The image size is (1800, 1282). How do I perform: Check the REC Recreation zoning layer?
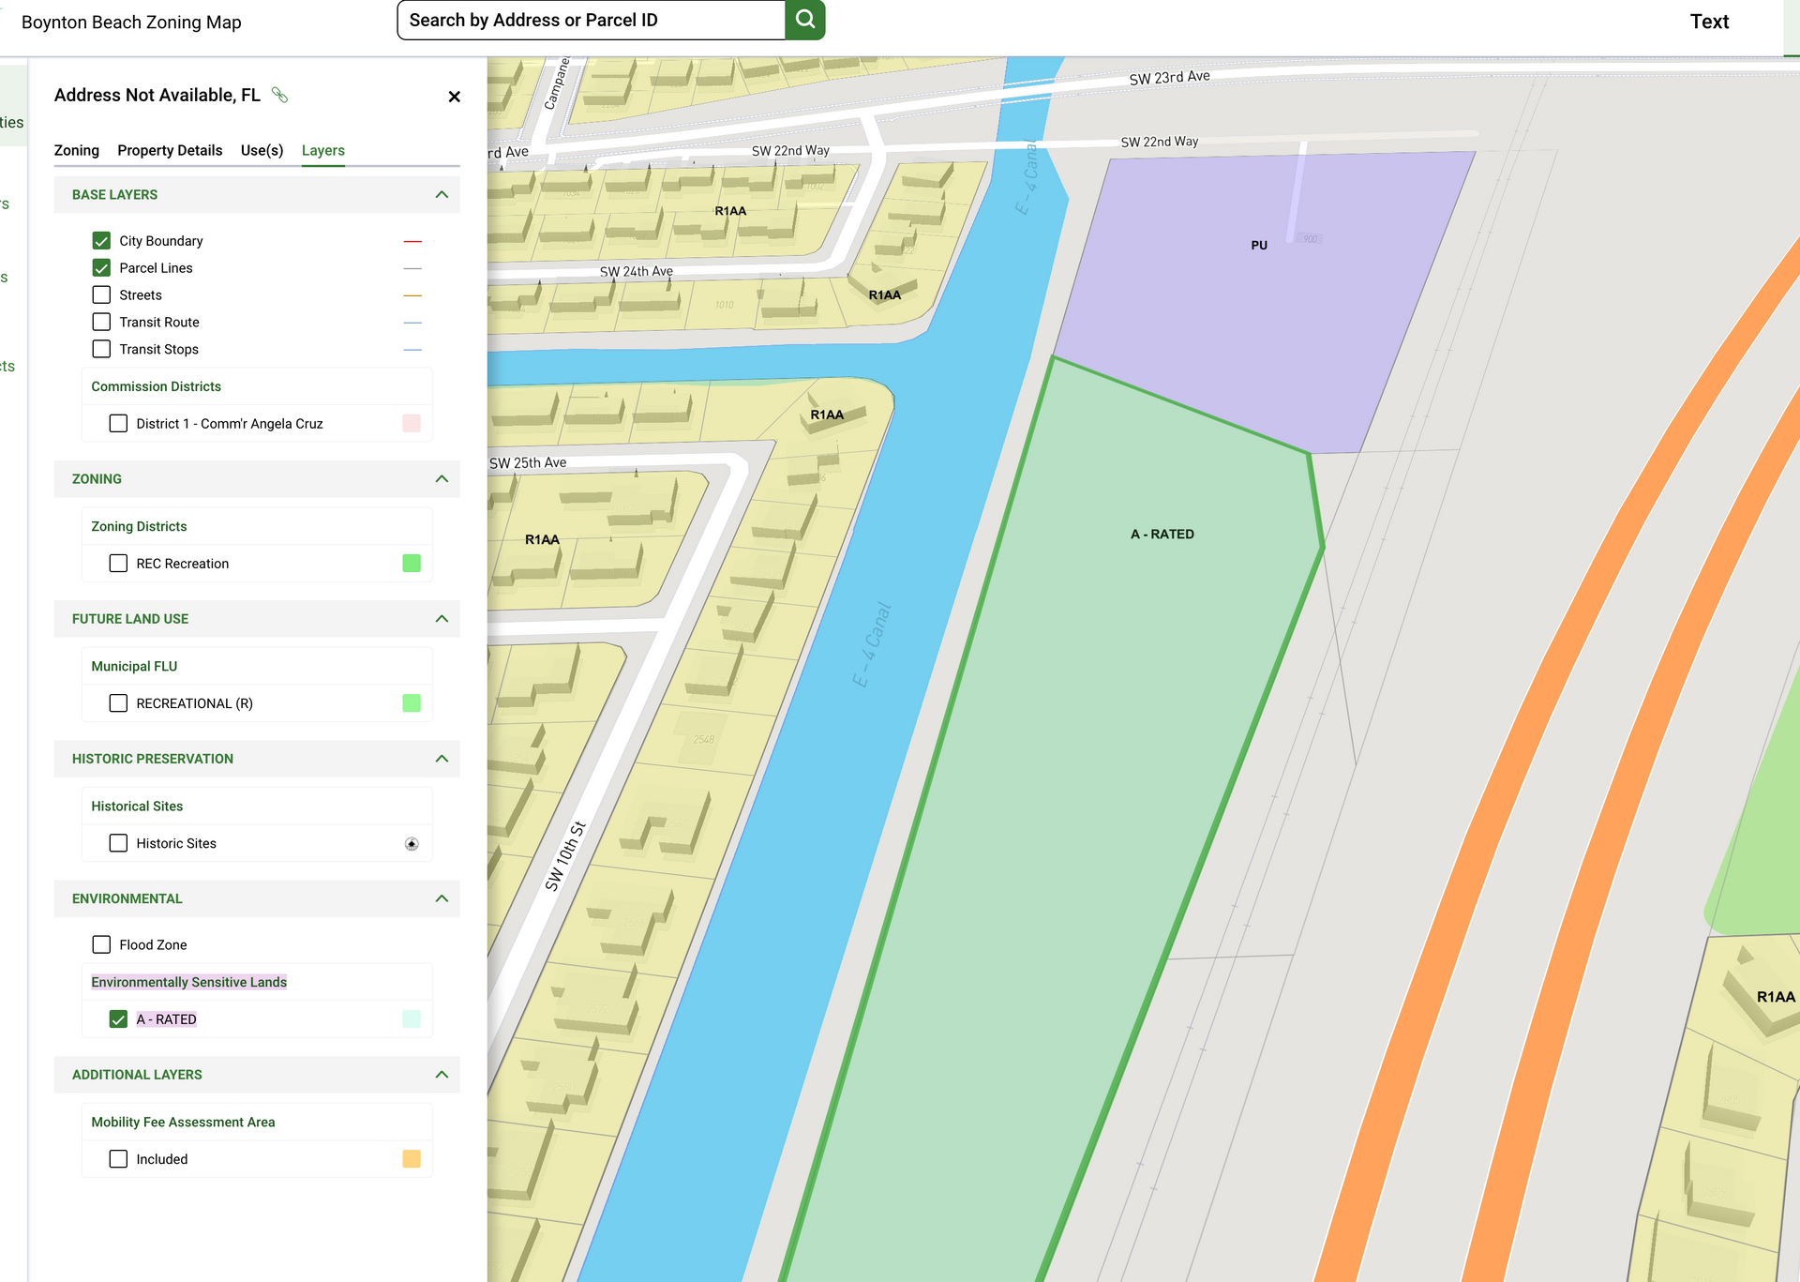pyautogui.click(x=118, y=564)
